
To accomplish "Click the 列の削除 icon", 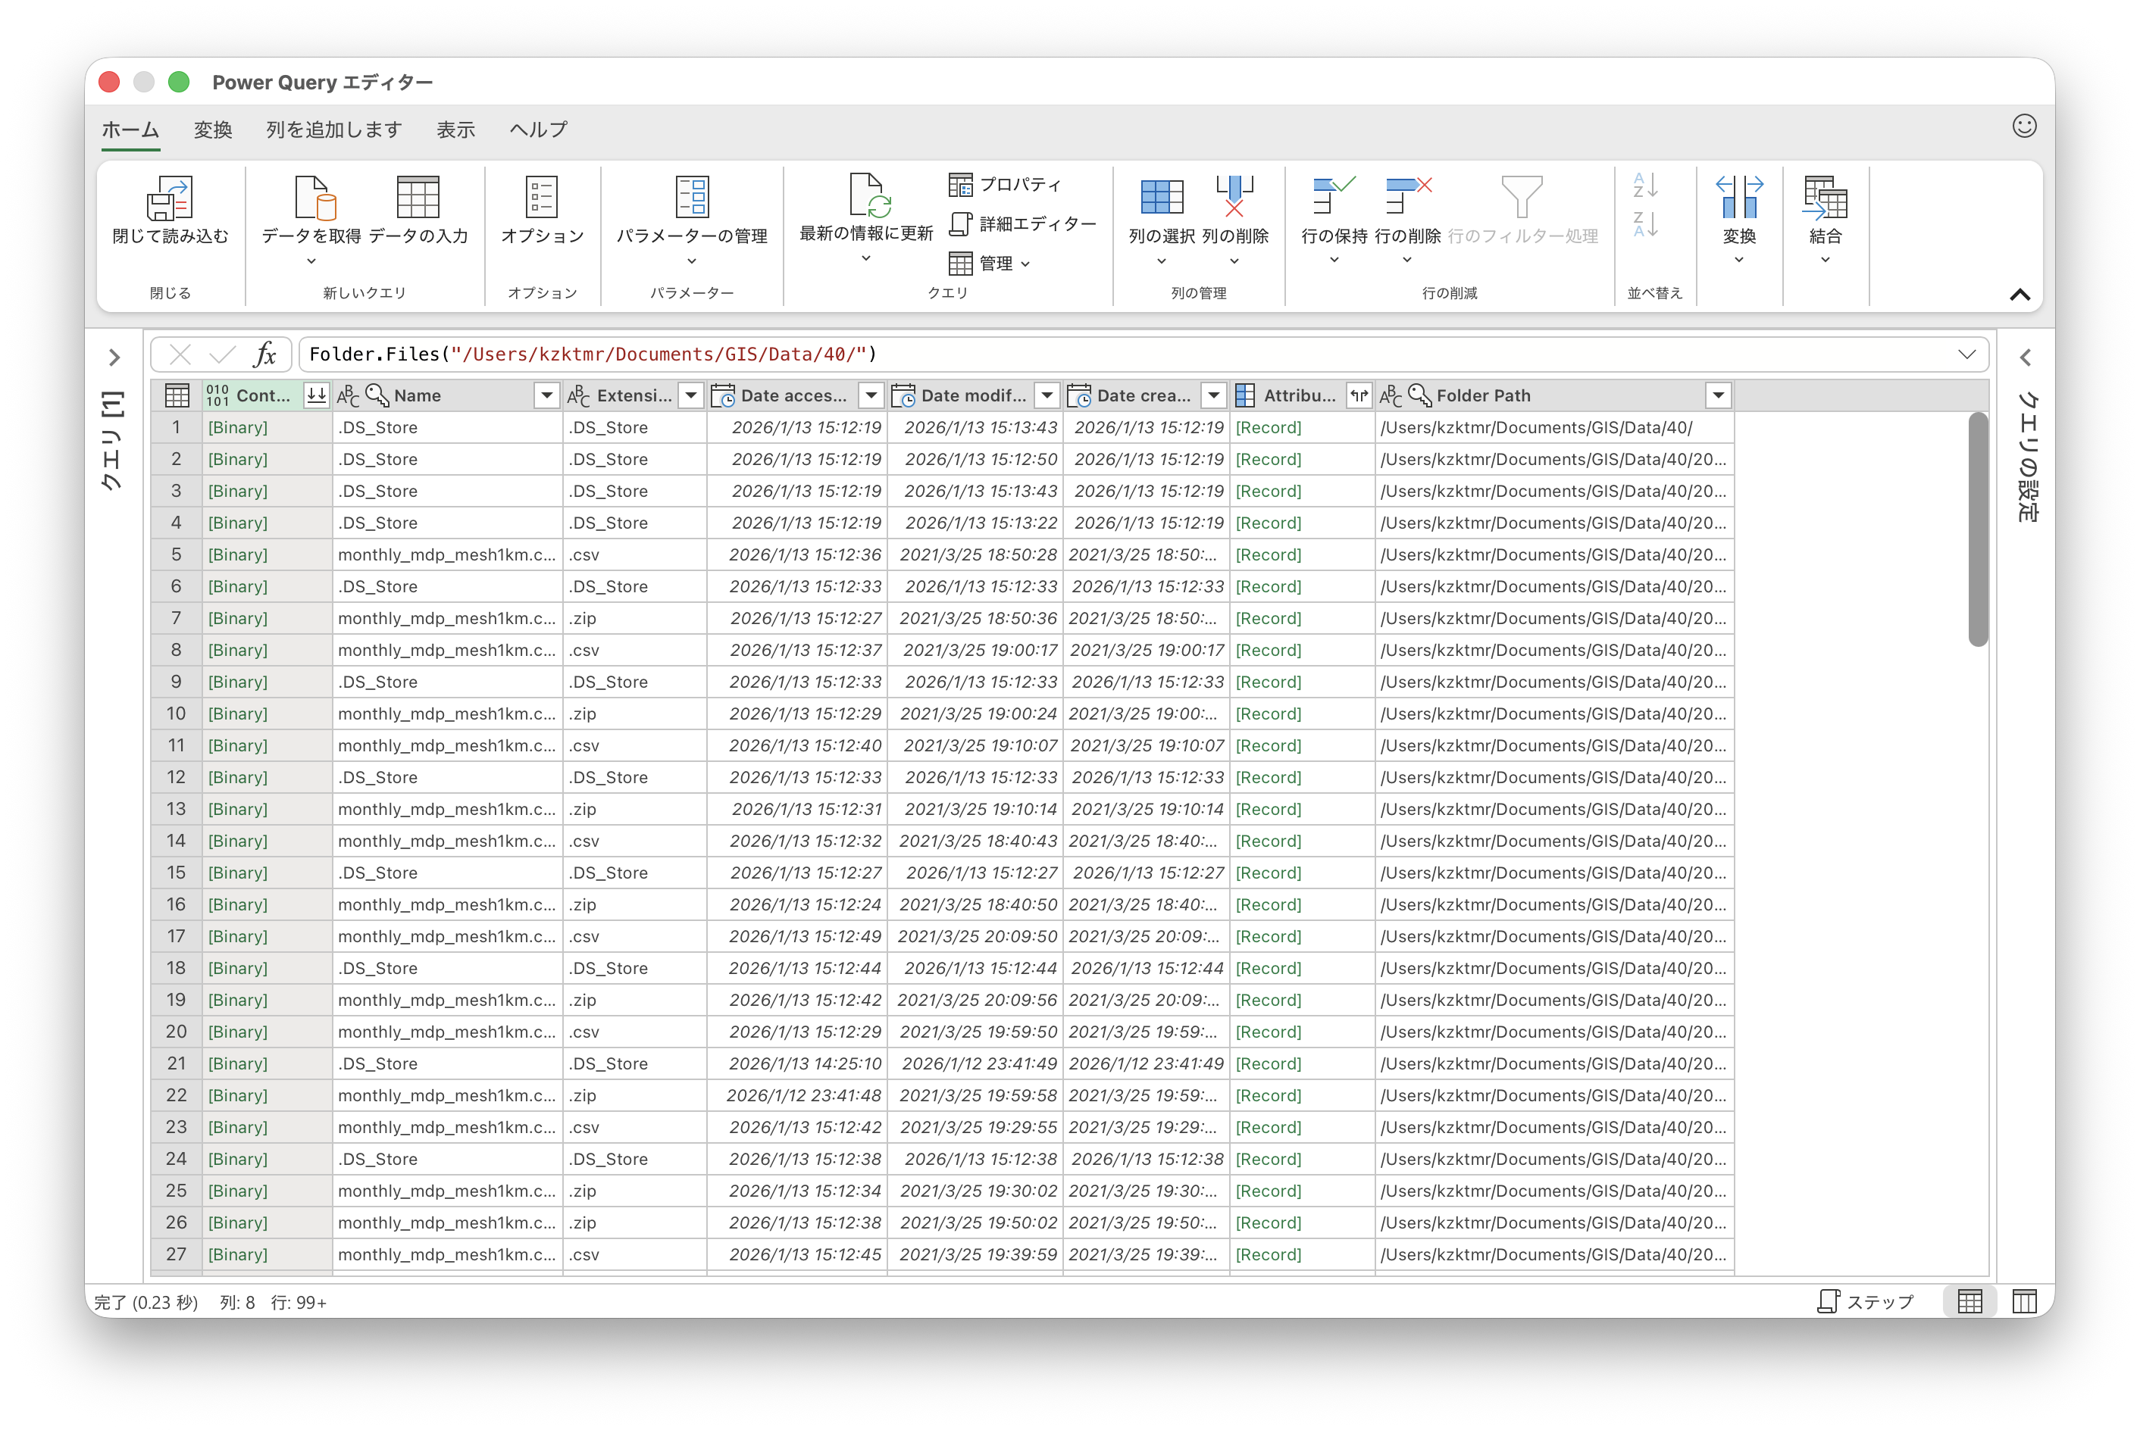I will pos(1234,198).
